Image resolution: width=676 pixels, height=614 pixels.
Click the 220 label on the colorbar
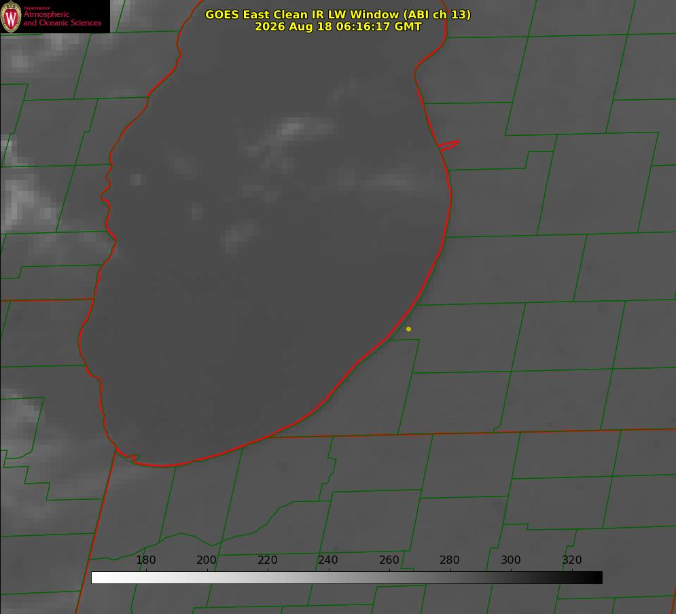pos(267,560)
